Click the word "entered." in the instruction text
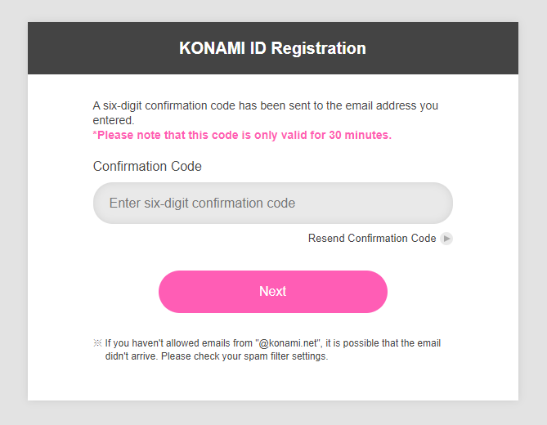 pos(114,120)
